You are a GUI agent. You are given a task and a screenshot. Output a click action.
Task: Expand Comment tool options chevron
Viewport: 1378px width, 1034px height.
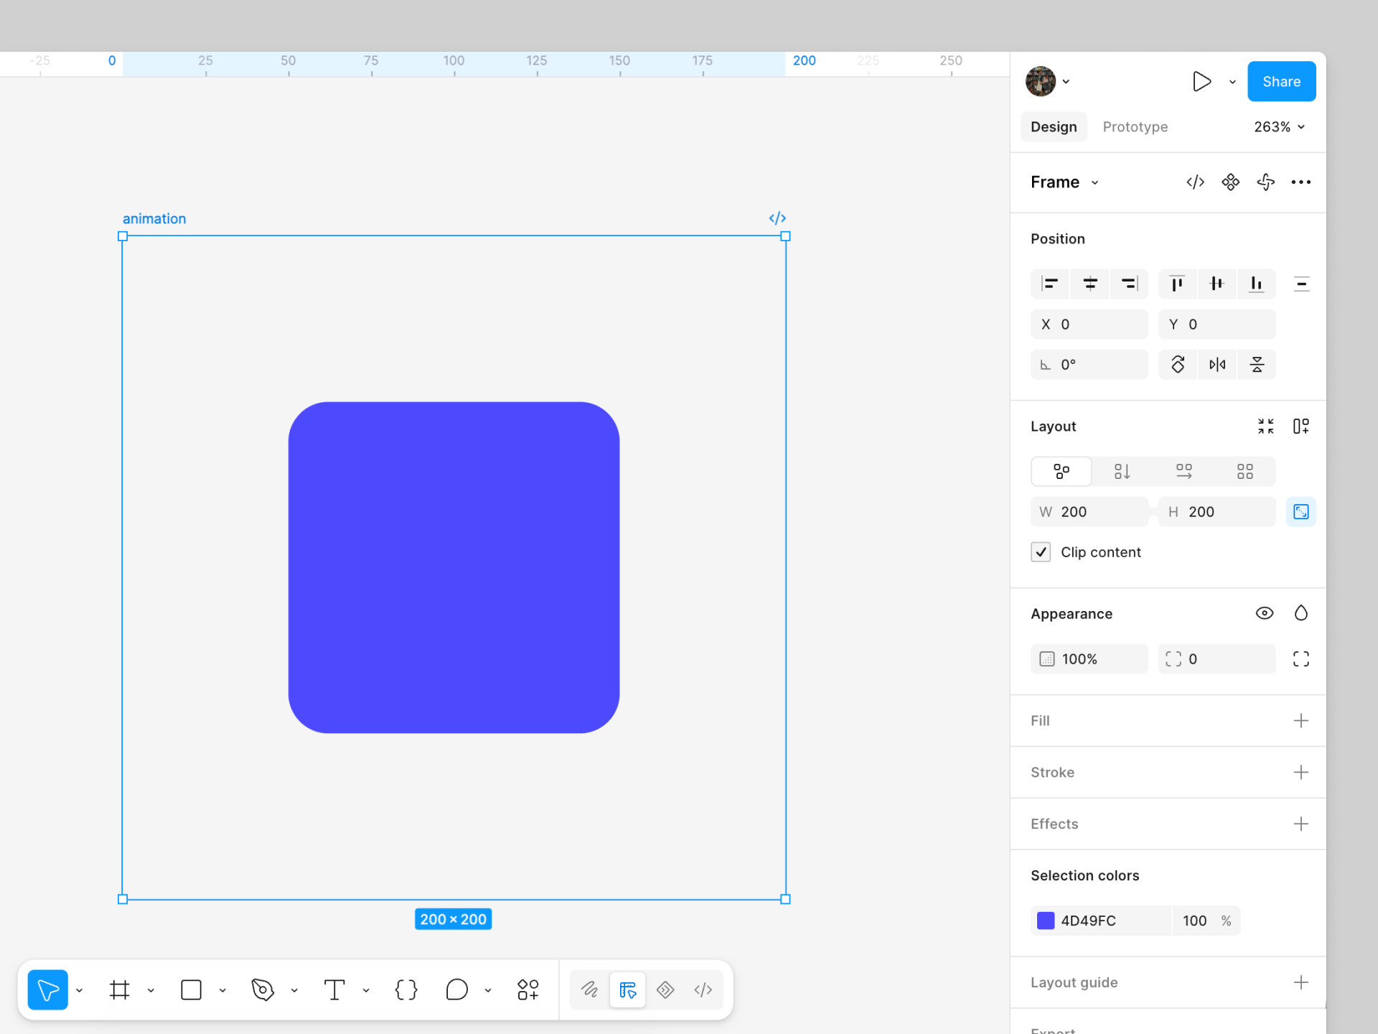click(488, 990)
